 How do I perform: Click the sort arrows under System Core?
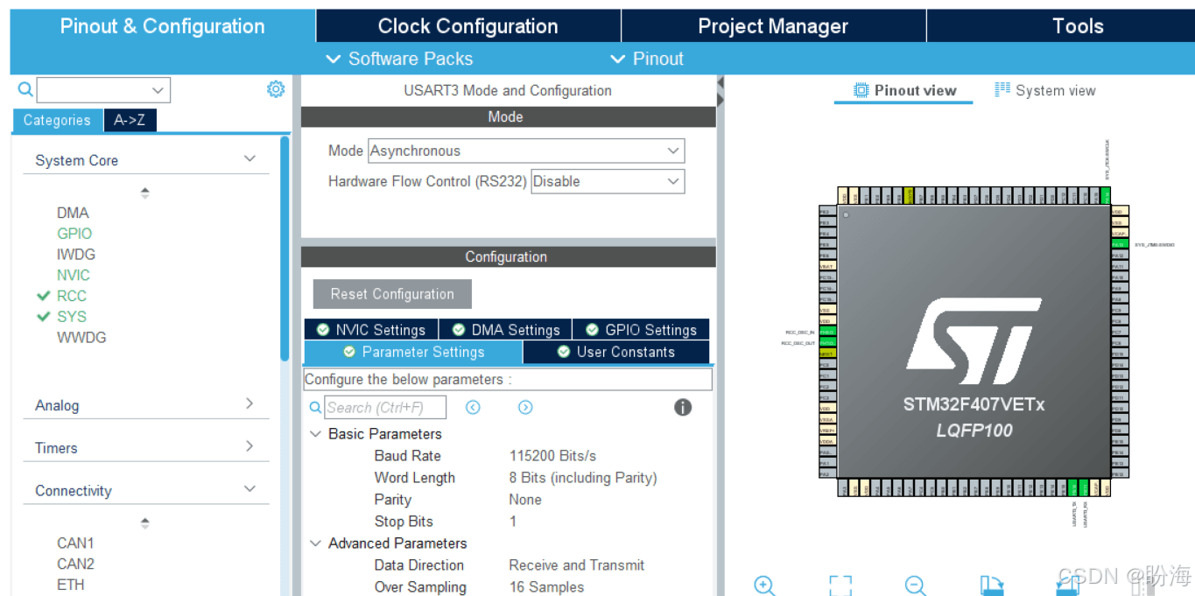[x=145, y=193]
